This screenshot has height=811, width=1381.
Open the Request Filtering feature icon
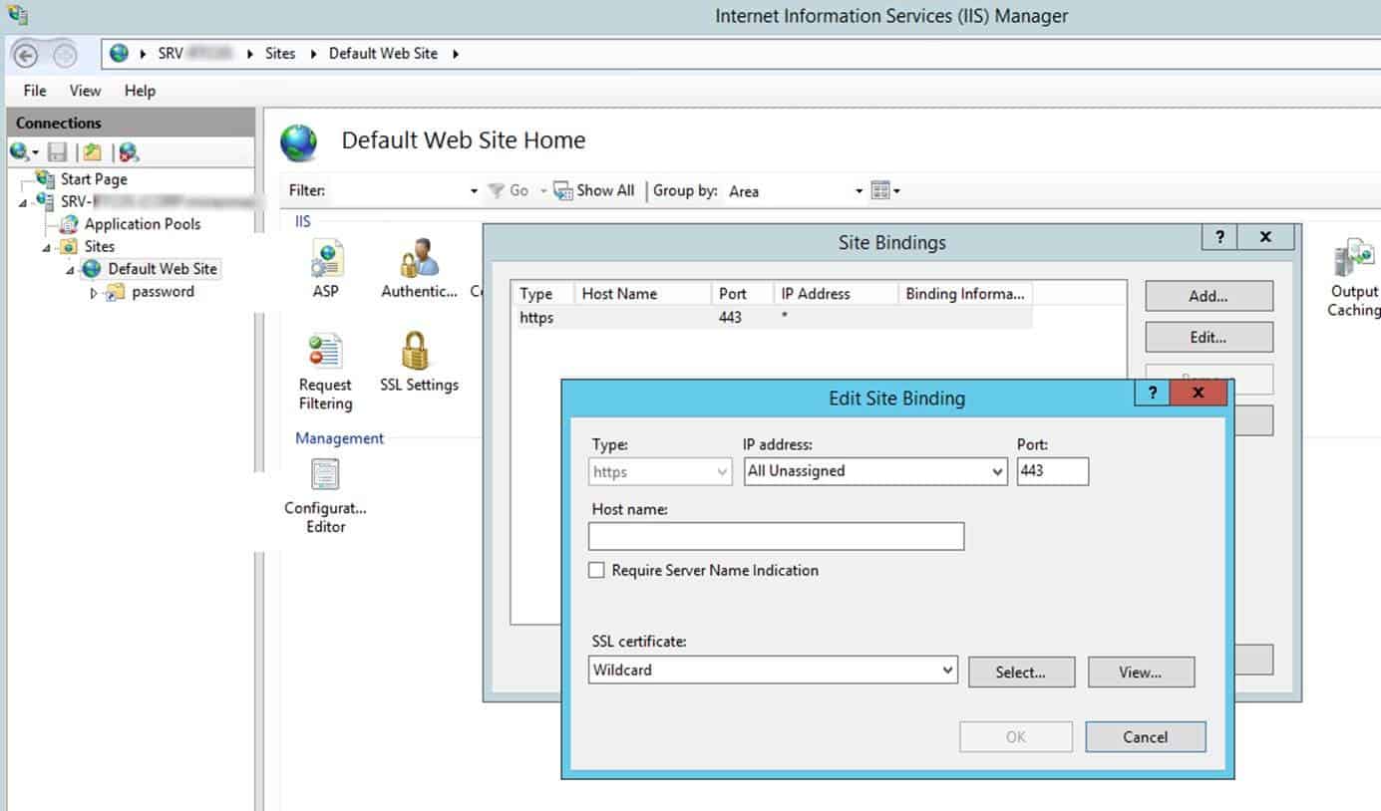(326, 352)
